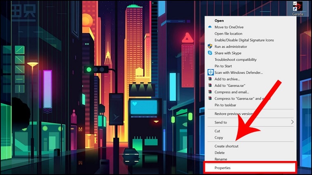The width and height of the screenshot is (312, 175).
Task: Click the Garena desktop shortcut icon
Action: click(297, 7)
